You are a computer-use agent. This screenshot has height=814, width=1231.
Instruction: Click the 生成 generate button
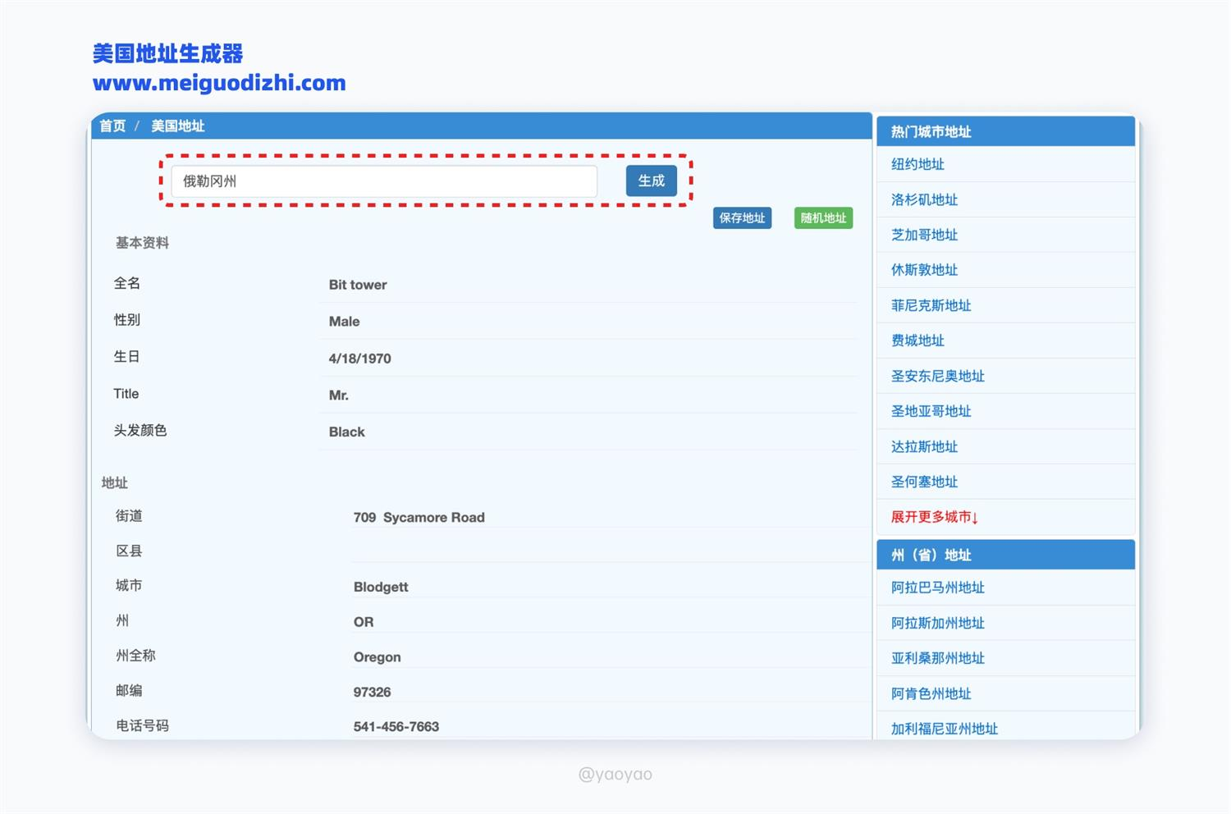[651, 181]
